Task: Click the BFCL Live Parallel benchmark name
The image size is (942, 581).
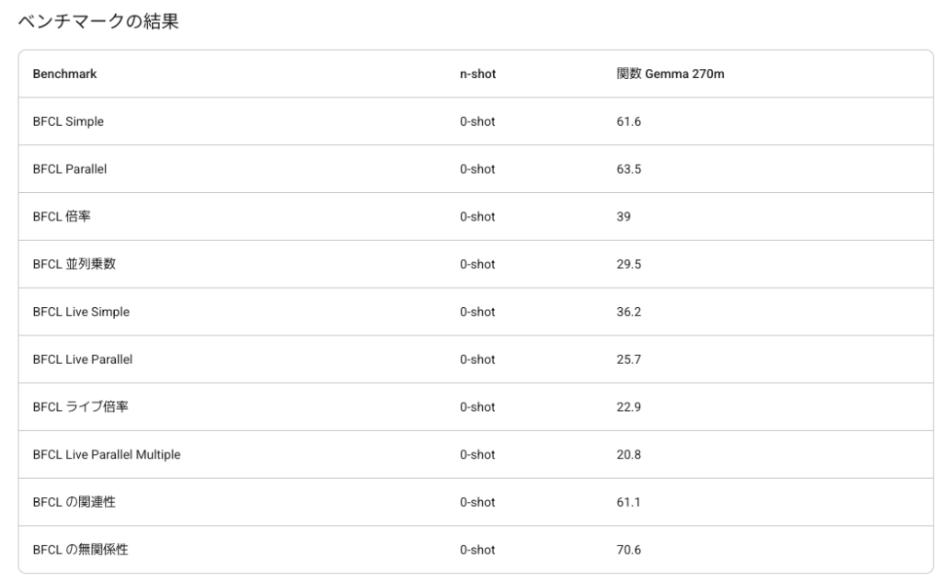Action: coord(83,359)
